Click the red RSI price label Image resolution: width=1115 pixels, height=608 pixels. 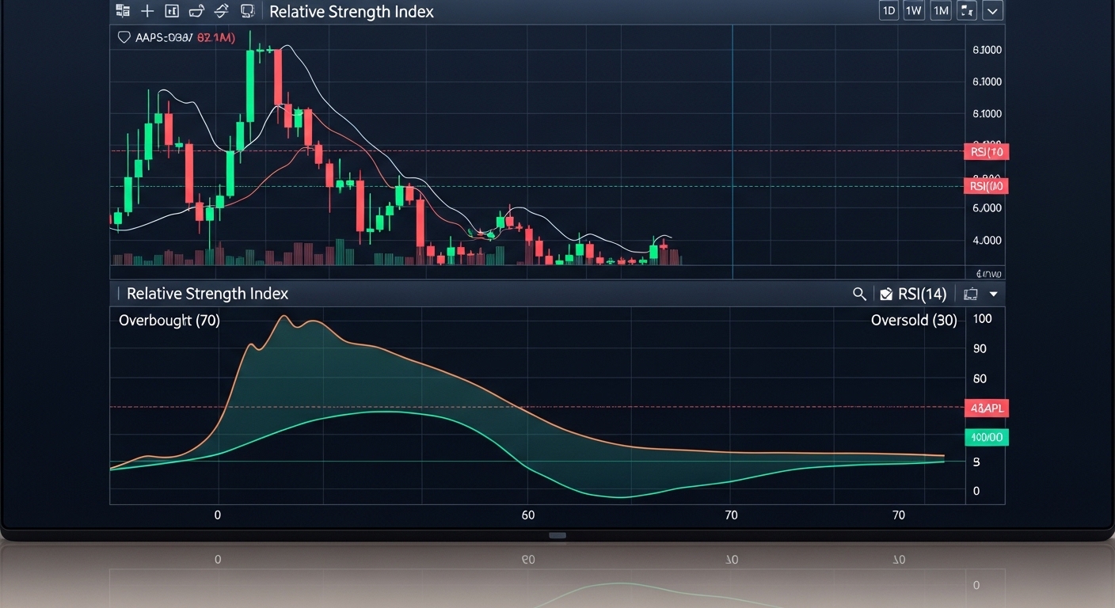pyautogui.click(x=986, y=151)
